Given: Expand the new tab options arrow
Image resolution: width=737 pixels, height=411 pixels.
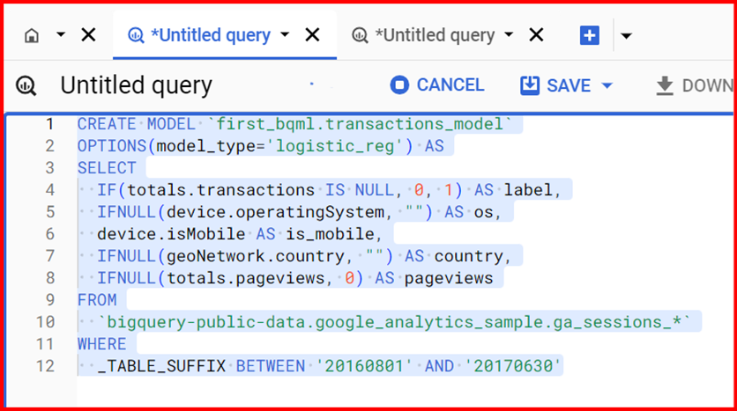Looking at the screenshot, I should 626,35.
